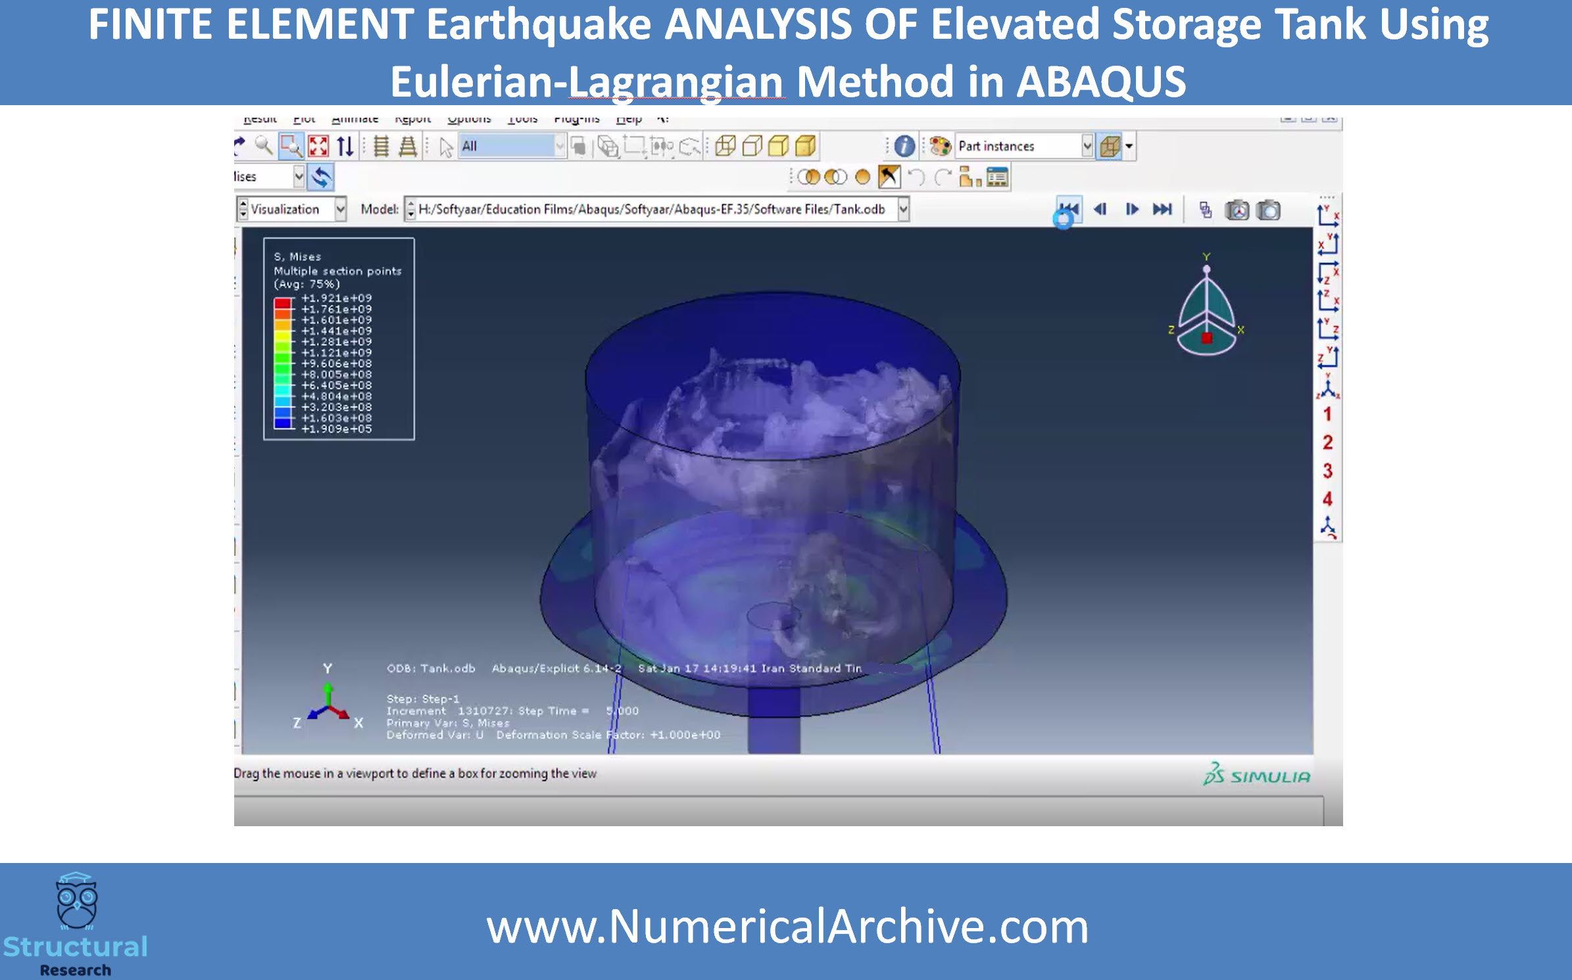Open the create display group icon
The width and height of the screenshot is (1572, 980).
[970, 177]
